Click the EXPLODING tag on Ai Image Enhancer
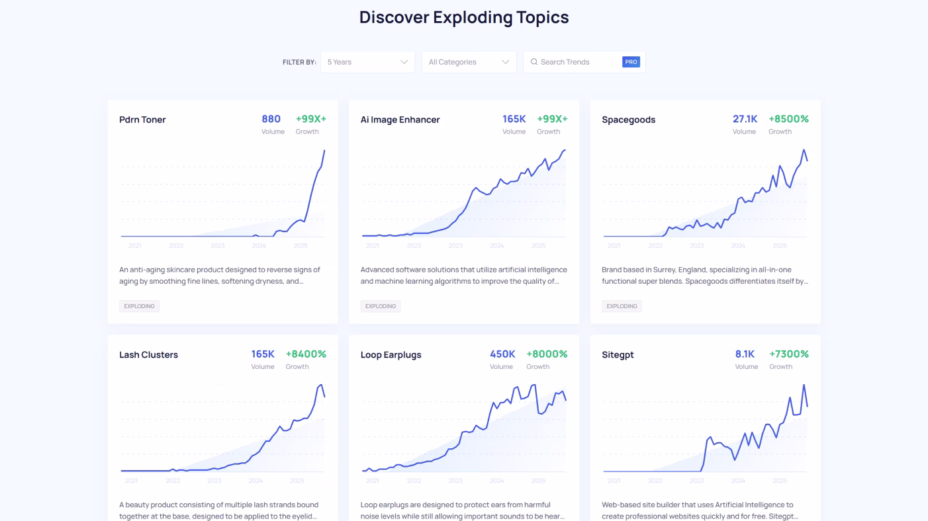 click(381, 305)
